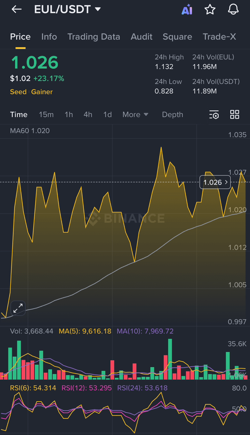Tap the RSI(12): 53.295 label

point(87,388)
